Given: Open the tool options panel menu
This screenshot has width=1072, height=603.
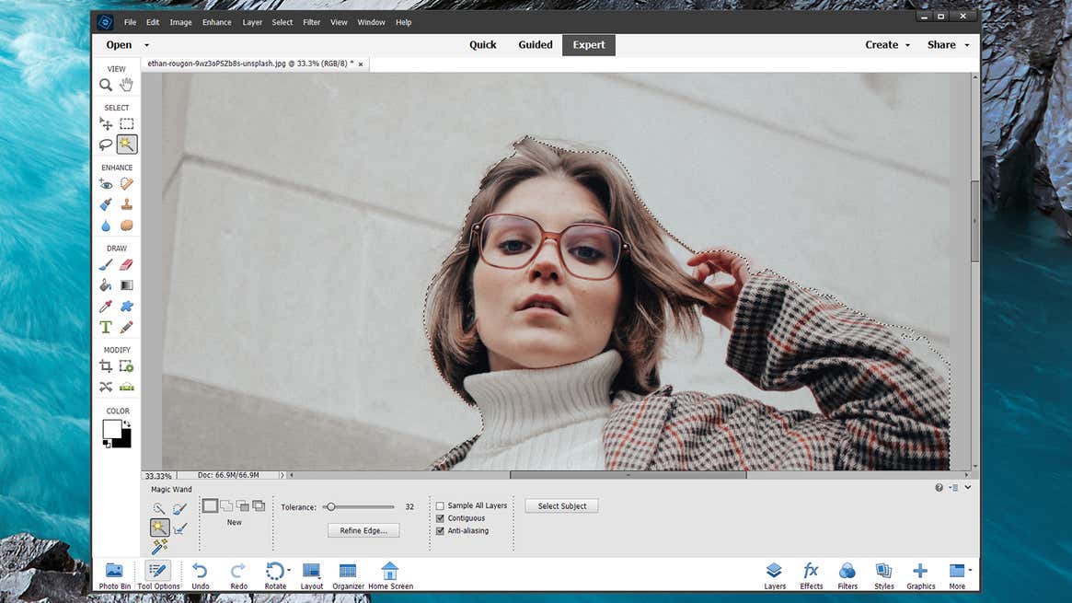Looking at the screenshot, I should point(954,487).
